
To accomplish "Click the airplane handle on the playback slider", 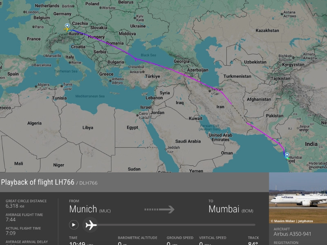I will (91, 225).
